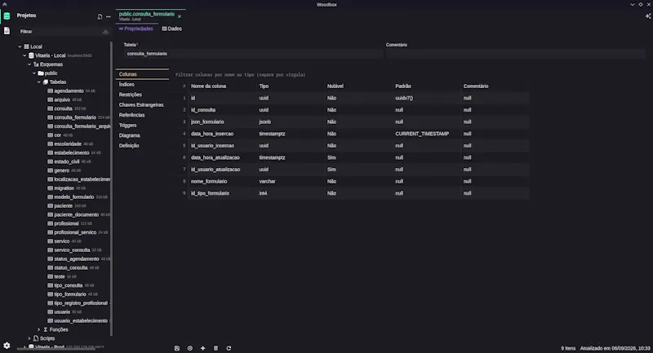Select the usuario_estabelecimento table in tree
653x353 pixels.
(x=81, y=320)
